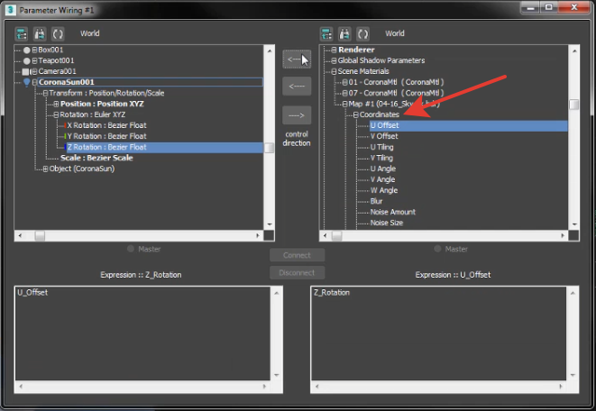Click right tree vertical scrollbar thumb
This screenshot has height=411, width=596.
point(574,104)
